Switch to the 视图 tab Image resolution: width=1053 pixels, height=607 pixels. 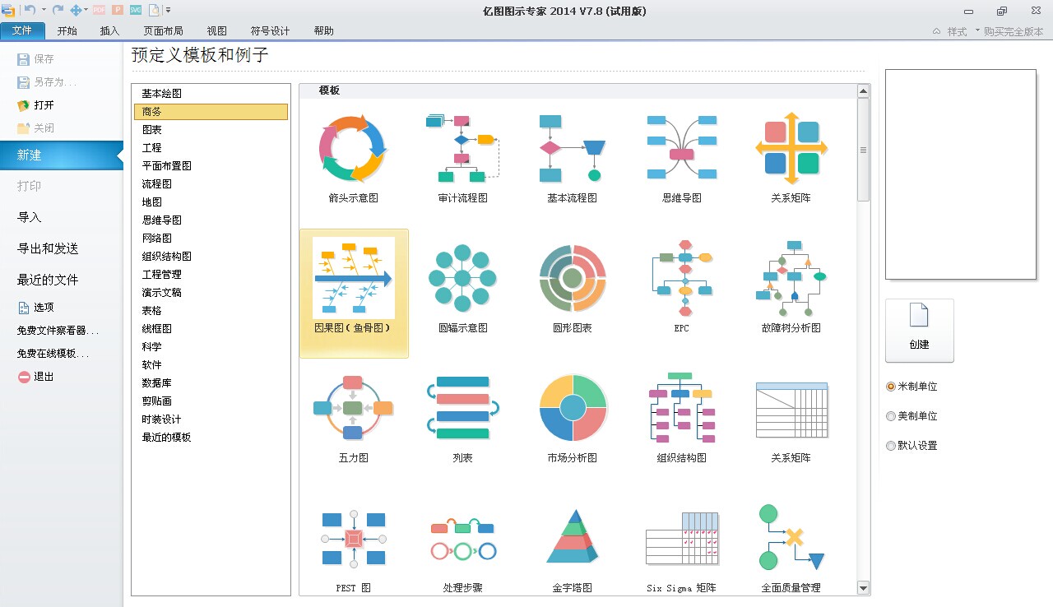(216, 31)
